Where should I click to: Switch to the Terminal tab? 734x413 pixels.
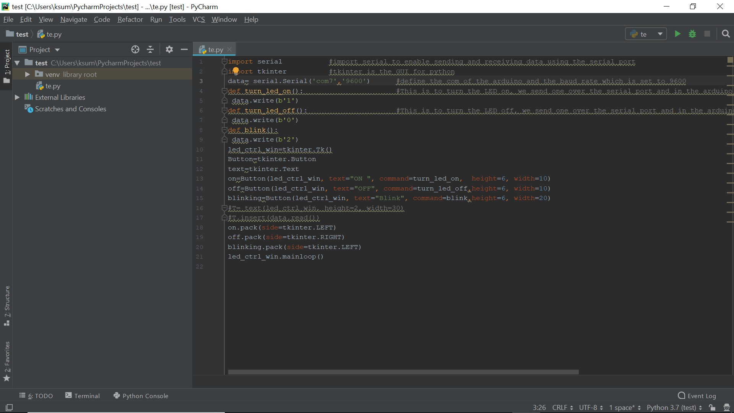click(83, 396)
